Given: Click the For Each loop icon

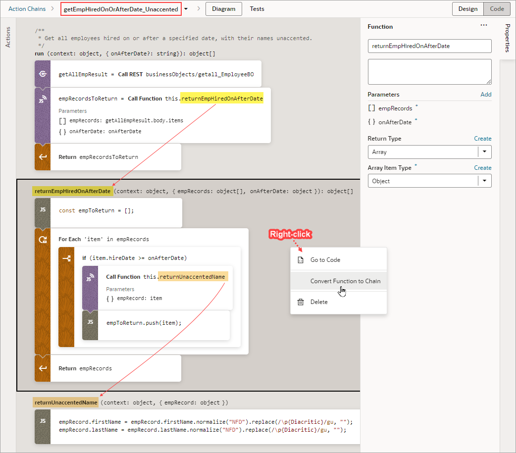Looking at the screenshot, I should (x=43, y=240).
